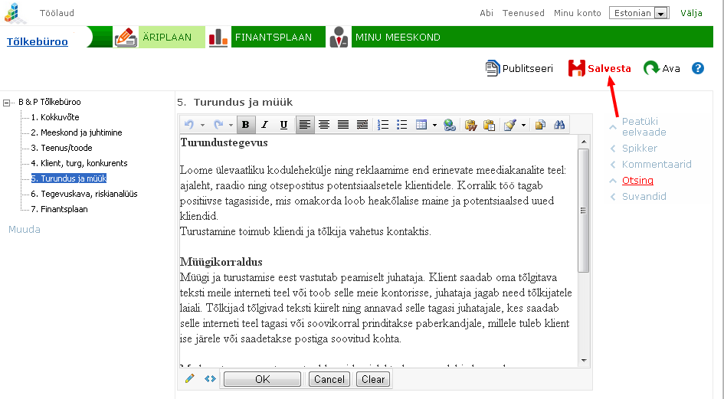The image size is (724, 399).
Task: Click the Välja logout link
Action: [691, 13]
